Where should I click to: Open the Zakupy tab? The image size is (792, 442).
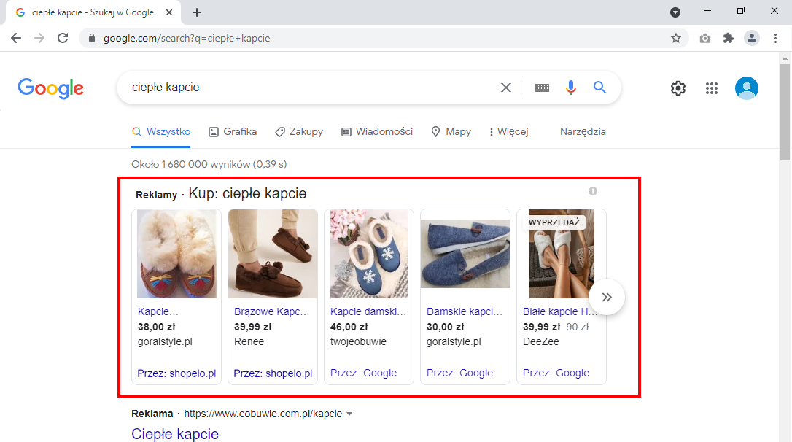(x=299, y=132)
